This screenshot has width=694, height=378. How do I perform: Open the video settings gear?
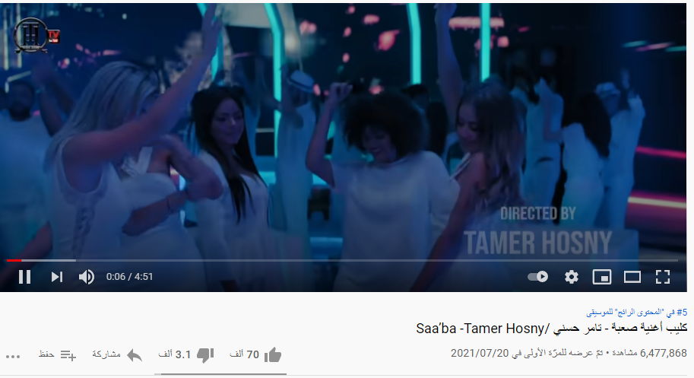pos(572,277)
